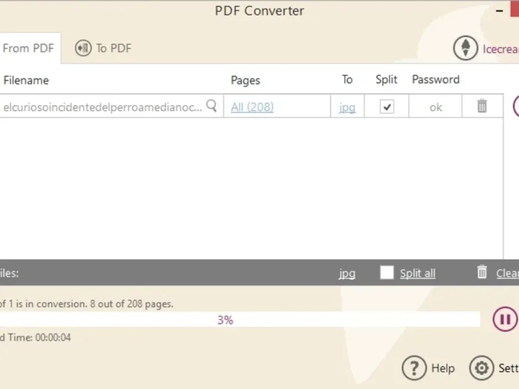Click the Pages column header
This screenshot has width=519, height=389.
click(x=245, y=80)
